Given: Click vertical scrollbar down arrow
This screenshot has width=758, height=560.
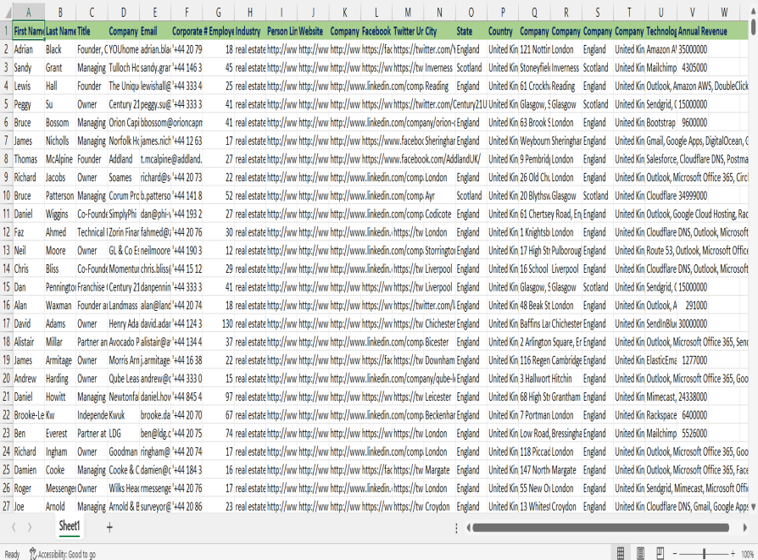Looking at the screenshot, I should 754,506.
